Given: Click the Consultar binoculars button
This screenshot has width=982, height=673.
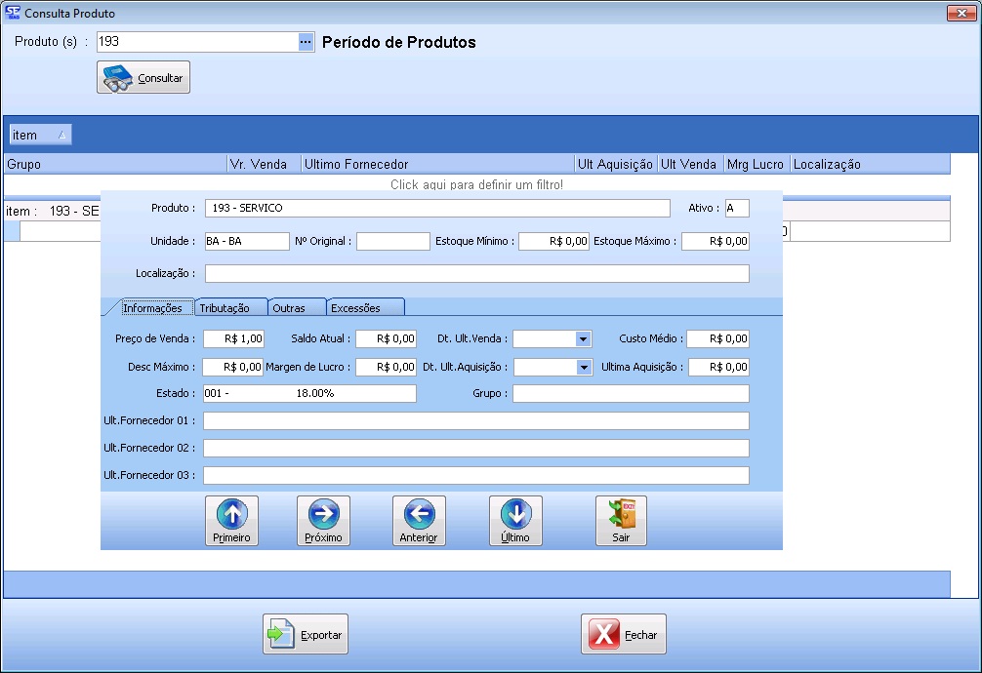Looking at the screenshot, I should (143, 78).
